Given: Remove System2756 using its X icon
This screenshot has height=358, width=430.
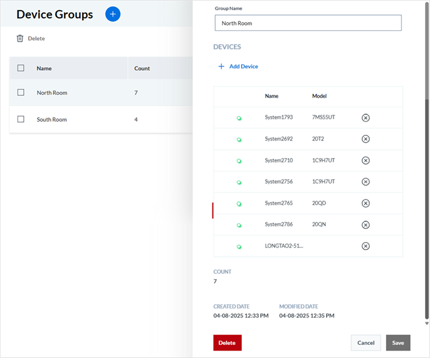Looking at the screenshot, I should pos(366,182).
